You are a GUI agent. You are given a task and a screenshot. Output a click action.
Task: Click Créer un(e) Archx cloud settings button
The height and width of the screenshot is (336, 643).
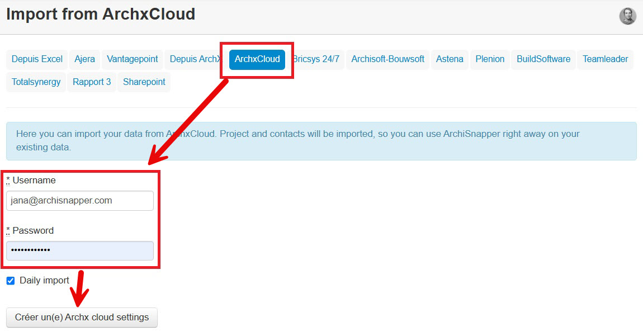click(82, 318)
